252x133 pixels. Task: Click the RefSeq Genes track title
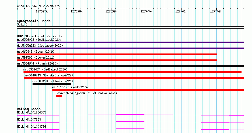29,109
